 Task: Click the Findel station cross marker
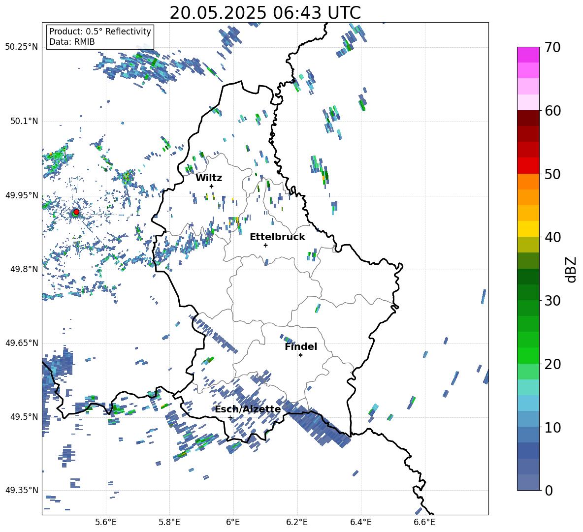300,355
